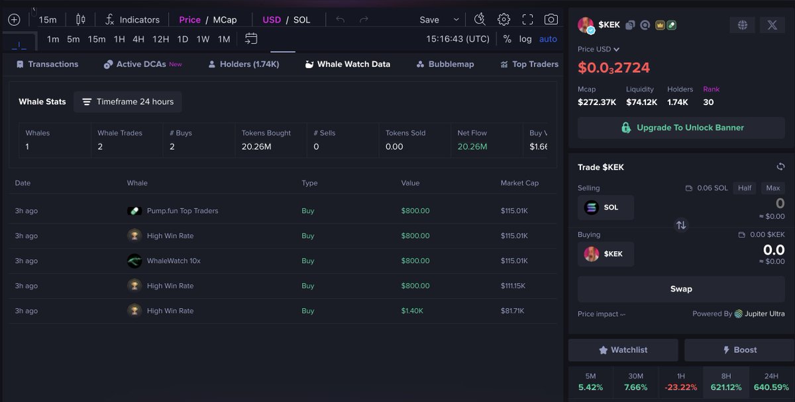Open the Timeframe 24 hours filter
This screenshot has height=402, width=795.
coord(128,102)
